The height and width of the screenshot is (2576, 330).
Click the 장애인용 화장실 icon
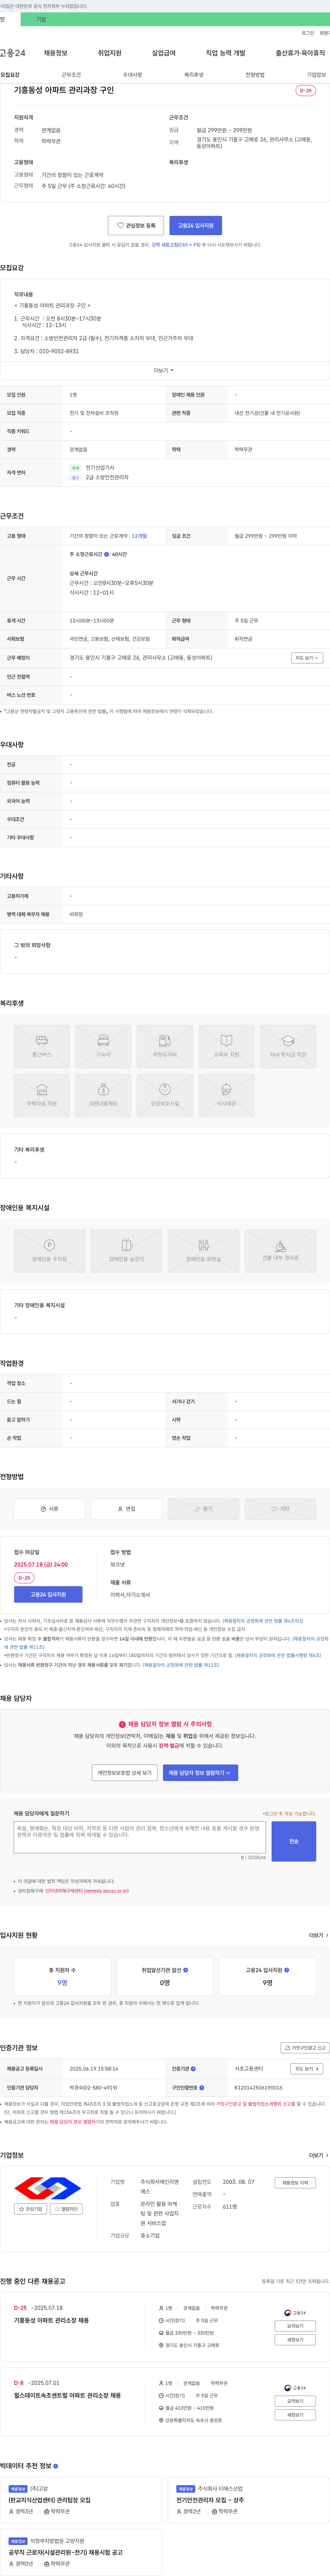203,1251
